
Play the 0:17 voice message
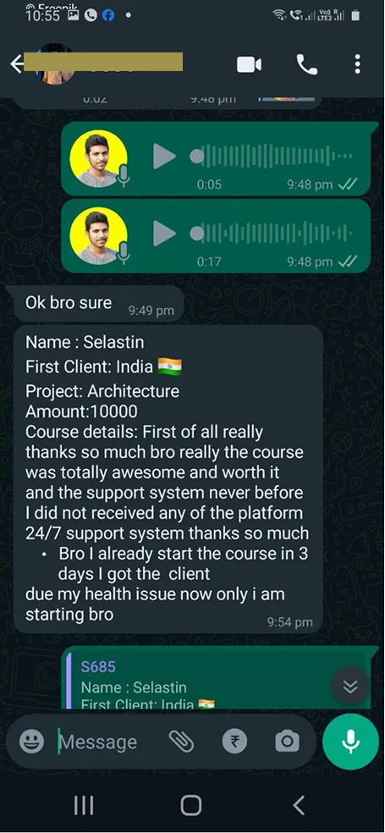point(164,233)
